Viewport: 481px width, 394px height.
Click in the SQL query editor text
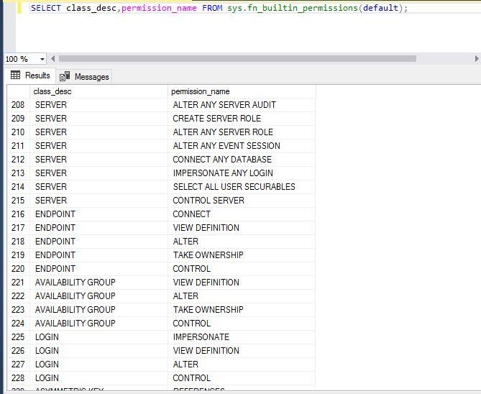(219, 8)
